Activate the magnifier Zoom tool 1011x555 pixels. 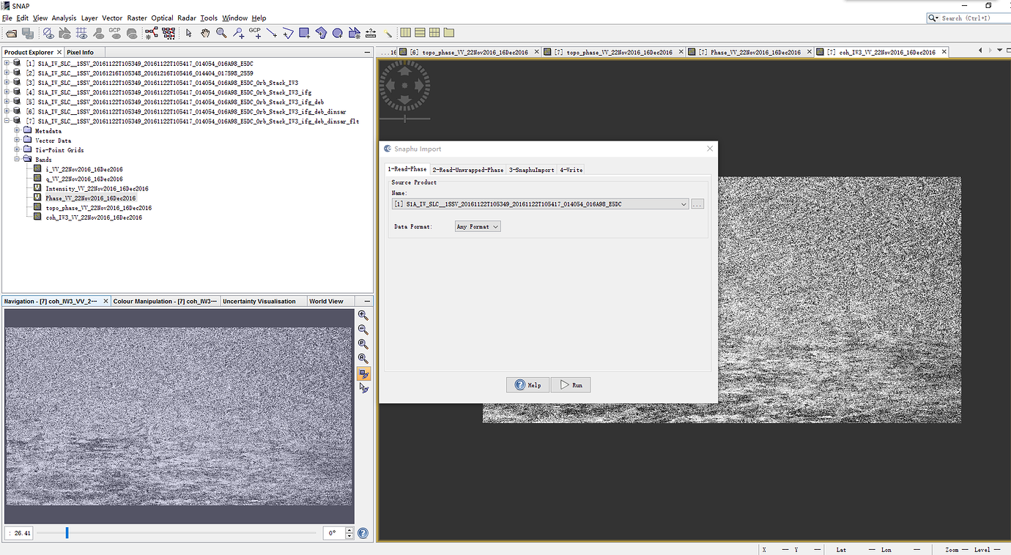click(x=221, y=33)
